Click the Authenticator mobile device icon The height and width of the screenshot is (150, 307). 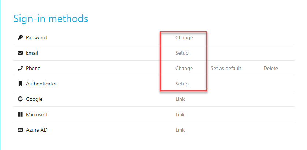pyautogui.click(x=20, y=84)
